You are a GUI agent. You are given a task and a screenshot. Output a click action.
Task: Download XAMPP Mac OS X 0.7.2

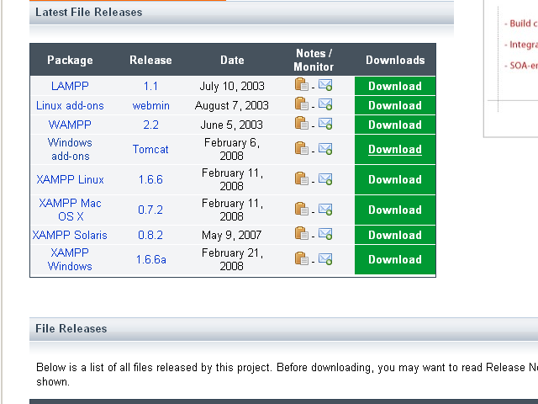395,210
